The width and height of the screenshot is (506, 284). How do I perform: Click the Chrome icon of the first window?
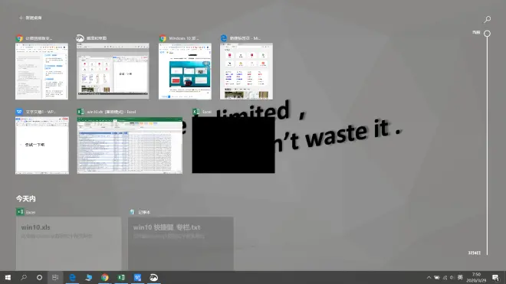[x=19, y=38]
